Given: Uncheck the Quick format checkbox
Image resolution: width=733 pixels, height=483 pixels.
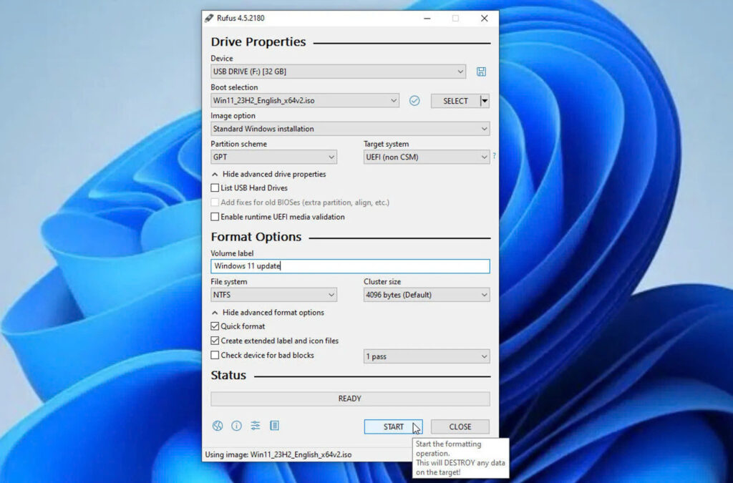Looking at the screenshot, I should coord(215,326).
